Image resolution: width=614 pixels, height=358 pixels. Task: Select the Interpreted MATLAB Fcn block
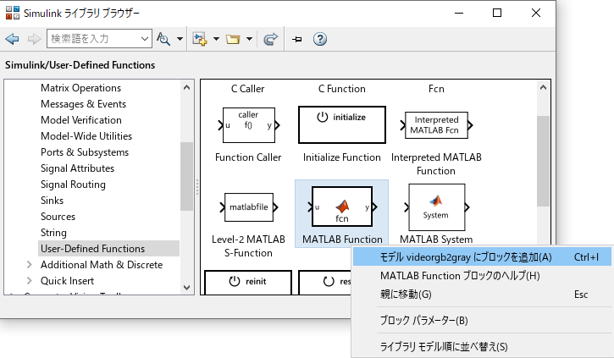pos(436,125)
